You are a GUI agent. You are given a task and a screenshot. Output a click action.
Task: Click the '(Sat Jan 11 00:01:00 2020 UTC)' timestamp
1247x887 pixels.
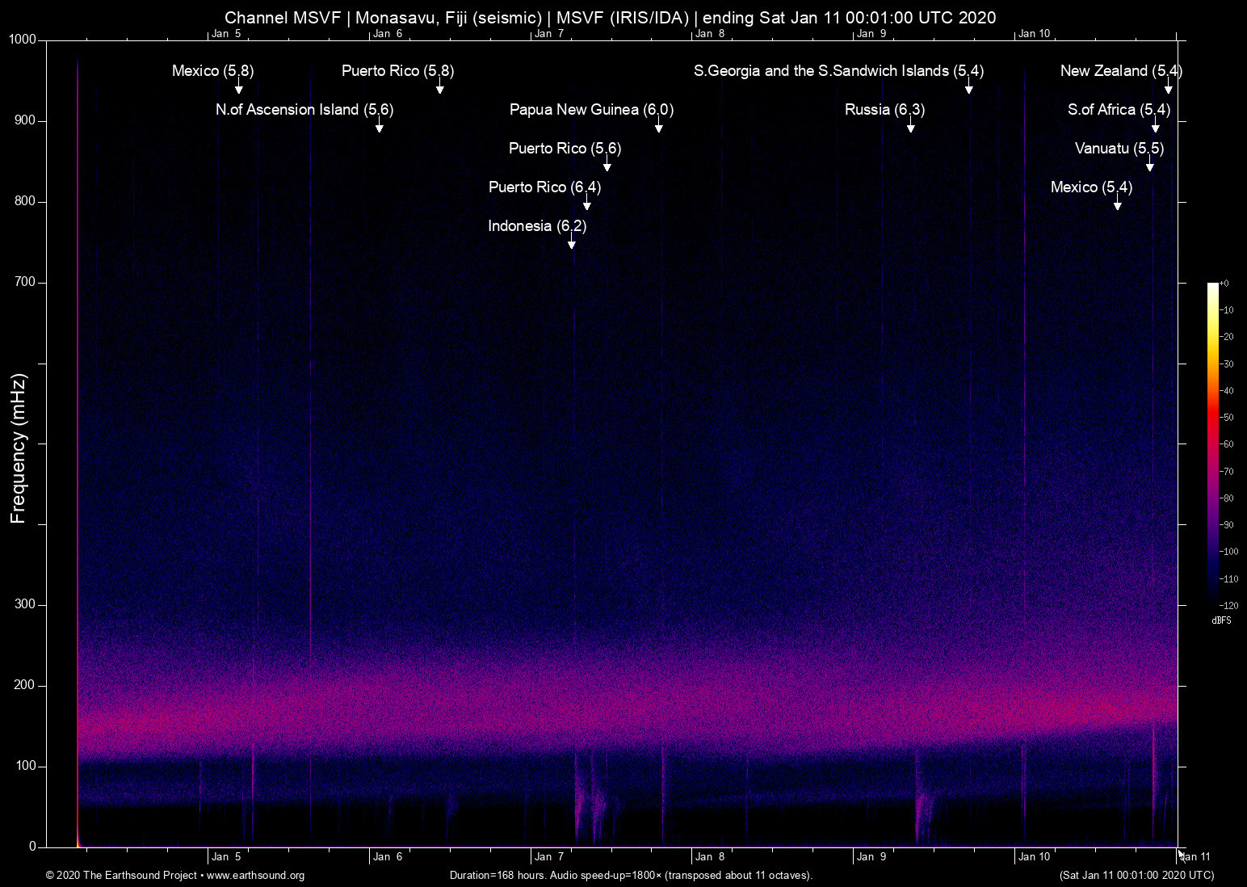[x=1136, y=875]
